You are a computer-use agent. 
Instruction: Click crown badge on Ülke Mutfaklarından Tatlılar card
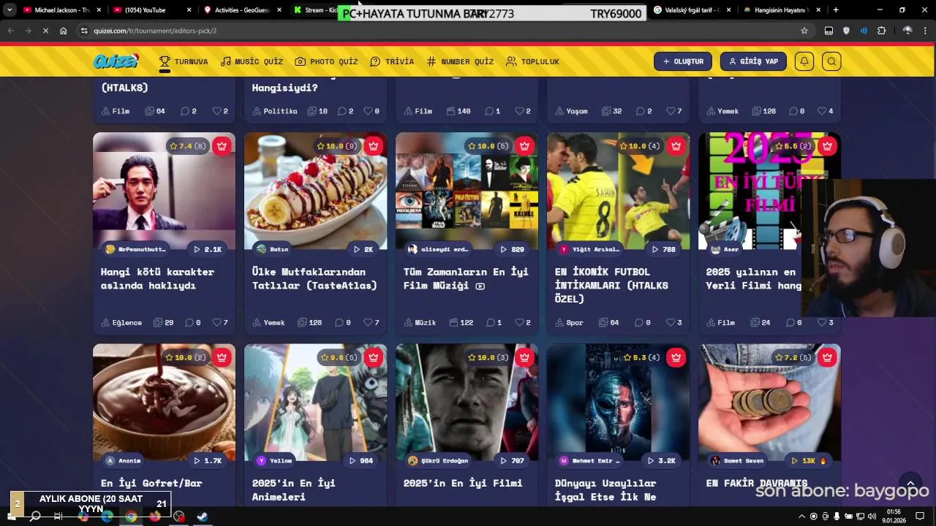point(373,146)
